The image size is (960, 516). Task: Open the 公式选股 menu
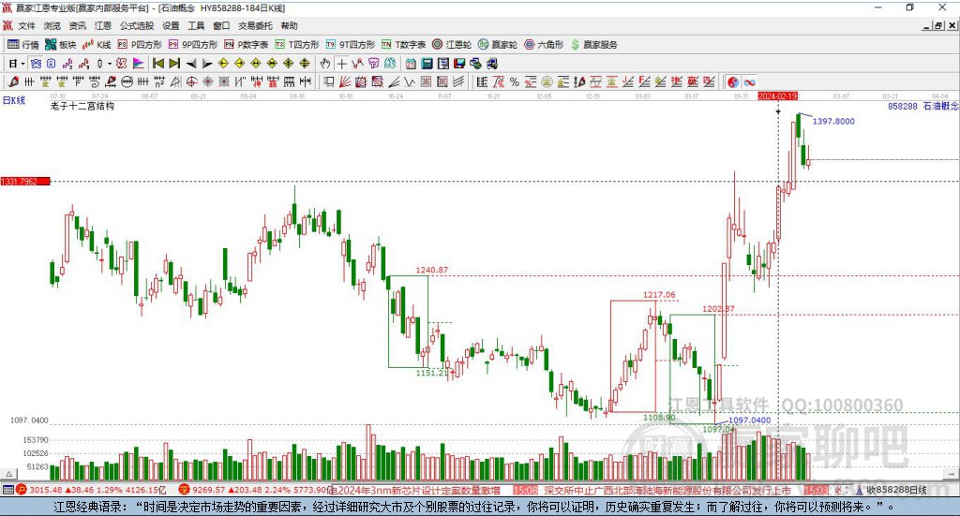137,25
